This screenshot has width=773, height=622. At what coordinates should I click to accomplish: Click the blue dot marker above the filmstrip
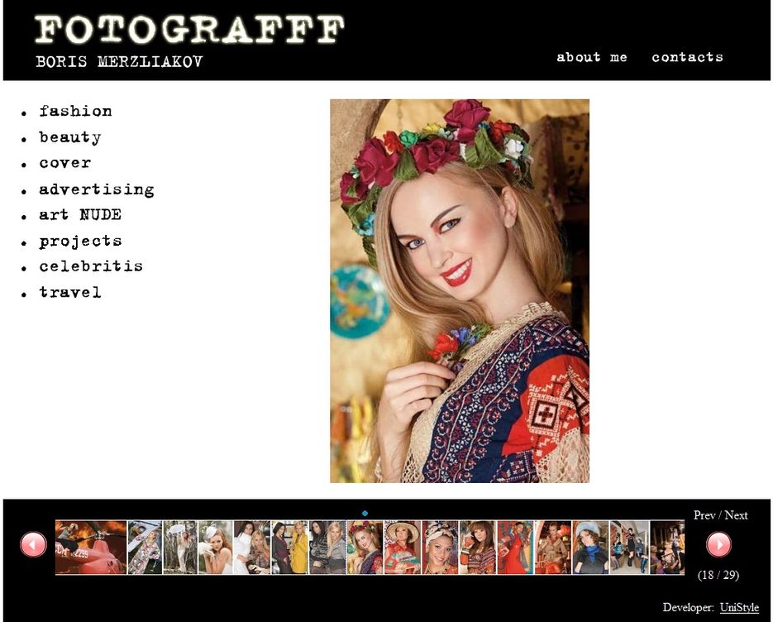(x=365, y=513)
